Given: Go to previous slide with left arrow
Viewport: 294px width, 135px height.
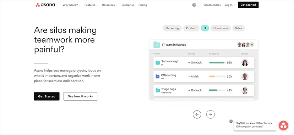Looking at the screenshot, I should point(197,114).
